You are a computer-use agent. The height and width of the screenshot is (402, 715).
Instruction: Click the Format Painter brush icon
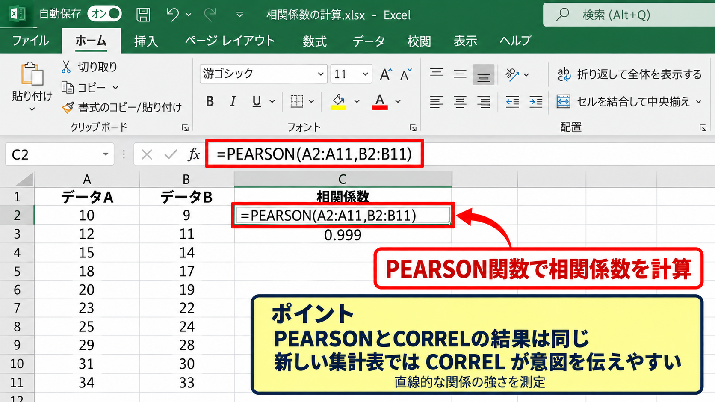tap(68, 107)
